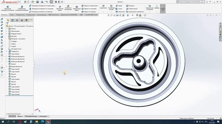Switch to the Модель bottom tab
The width and height of the screenshot is (222, 124).
[20, 116]
